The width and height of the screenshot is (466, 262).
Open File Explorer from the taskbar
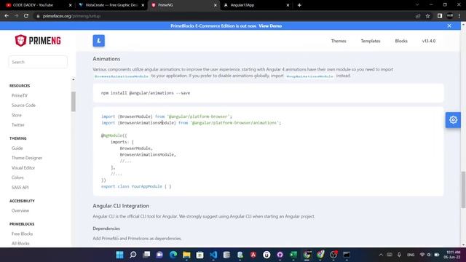point(186,255)
